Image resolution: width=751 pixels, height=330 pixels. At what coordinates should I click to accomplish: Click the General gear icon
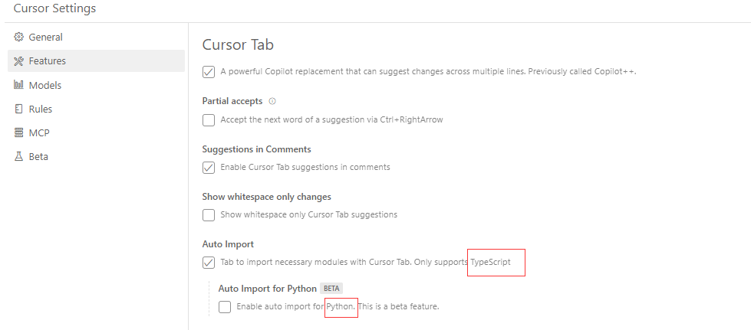18,37
